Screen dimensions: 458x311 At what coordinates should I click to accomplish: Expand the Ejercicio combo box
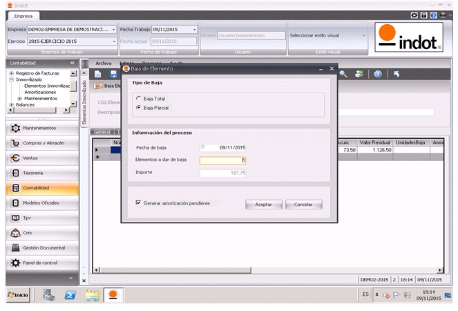pyautogui.click(x=113, y=41)
